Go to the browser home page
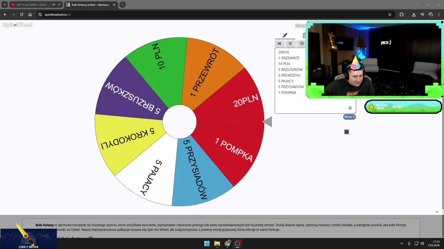The image size is (444, 249). pyautogui.click(x=30, y=15)
